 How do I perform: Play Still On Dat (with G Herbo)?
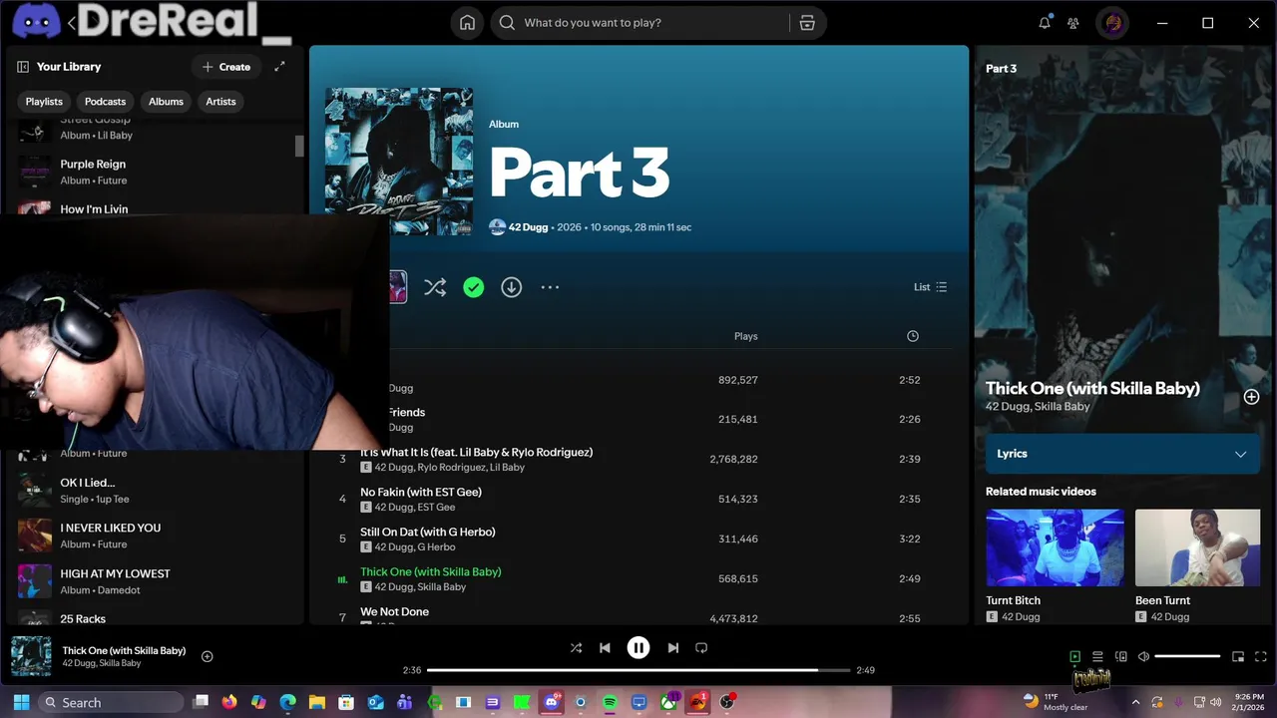pos(427,533)
